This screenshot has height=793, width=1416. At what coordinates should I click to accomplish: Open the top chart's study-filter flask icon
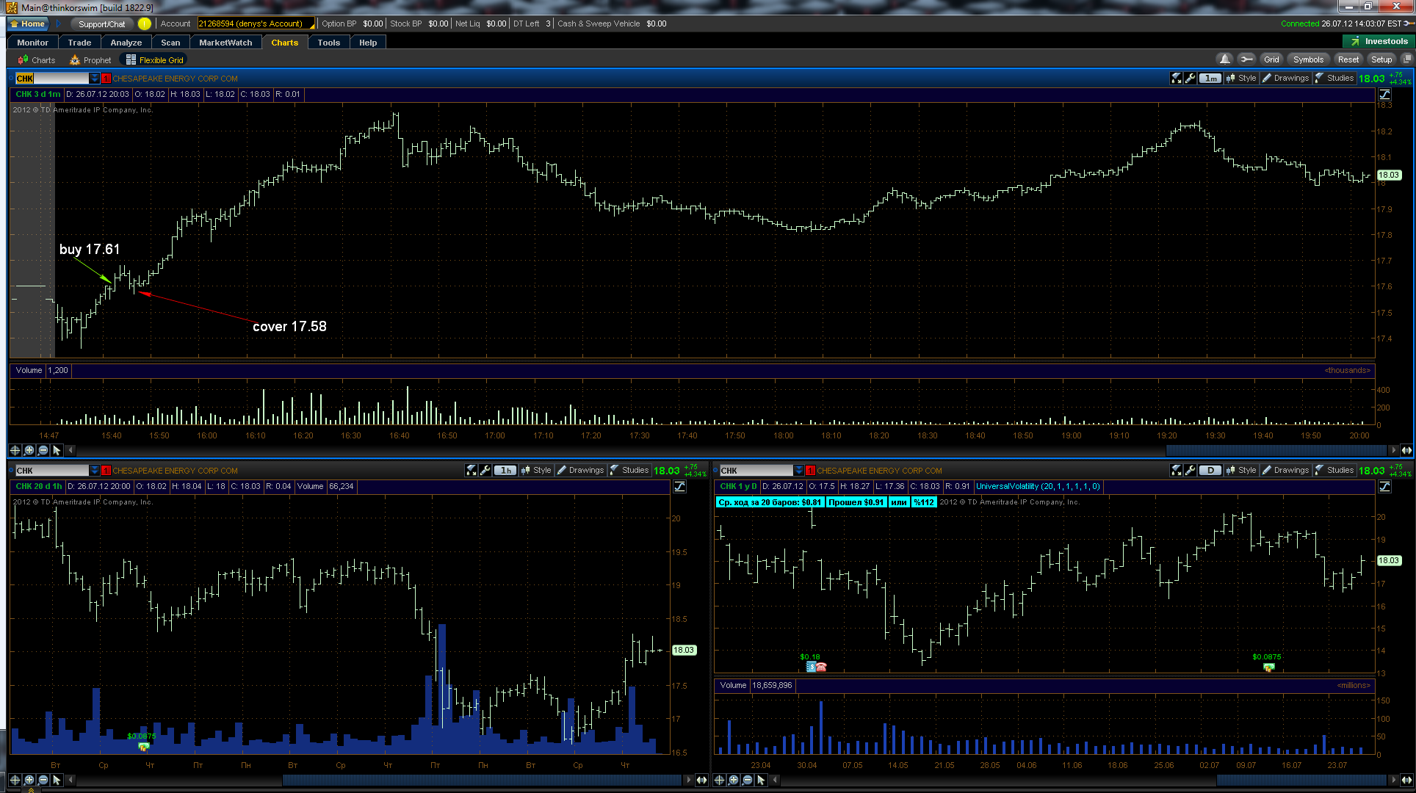coord(1176,78)
